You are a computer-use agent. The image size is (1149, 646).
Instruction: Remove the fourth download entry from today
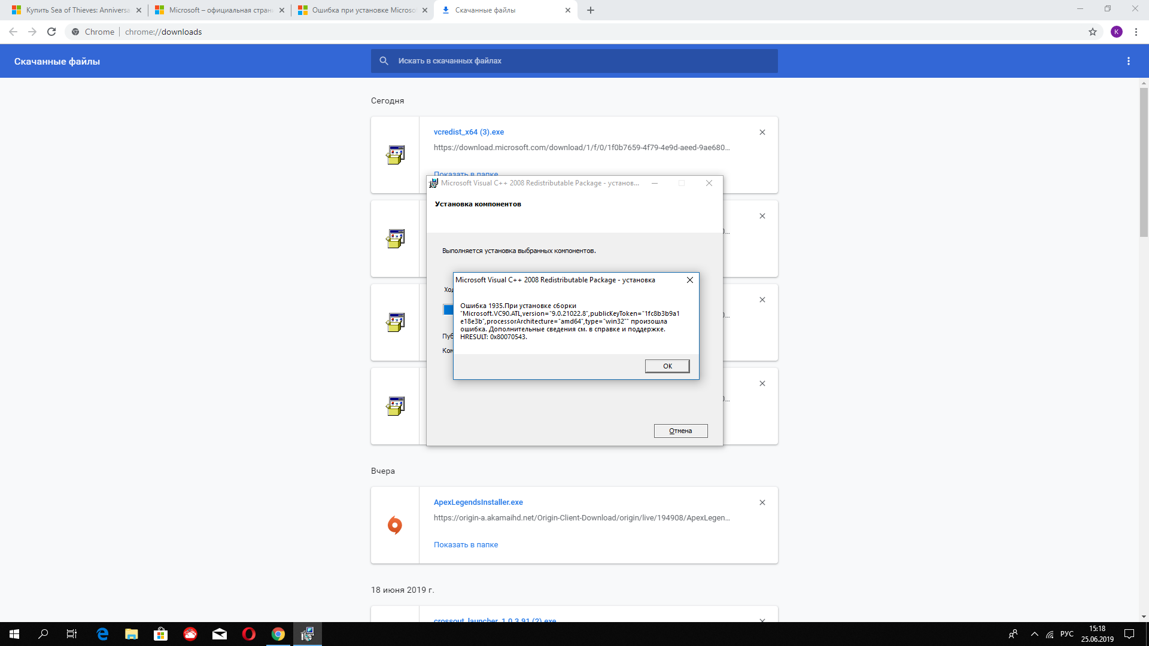click(762, 383)
